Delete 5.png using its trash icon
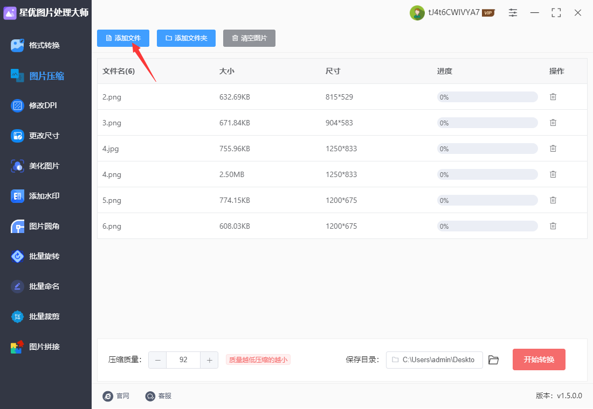 click(x=553, y=200)
